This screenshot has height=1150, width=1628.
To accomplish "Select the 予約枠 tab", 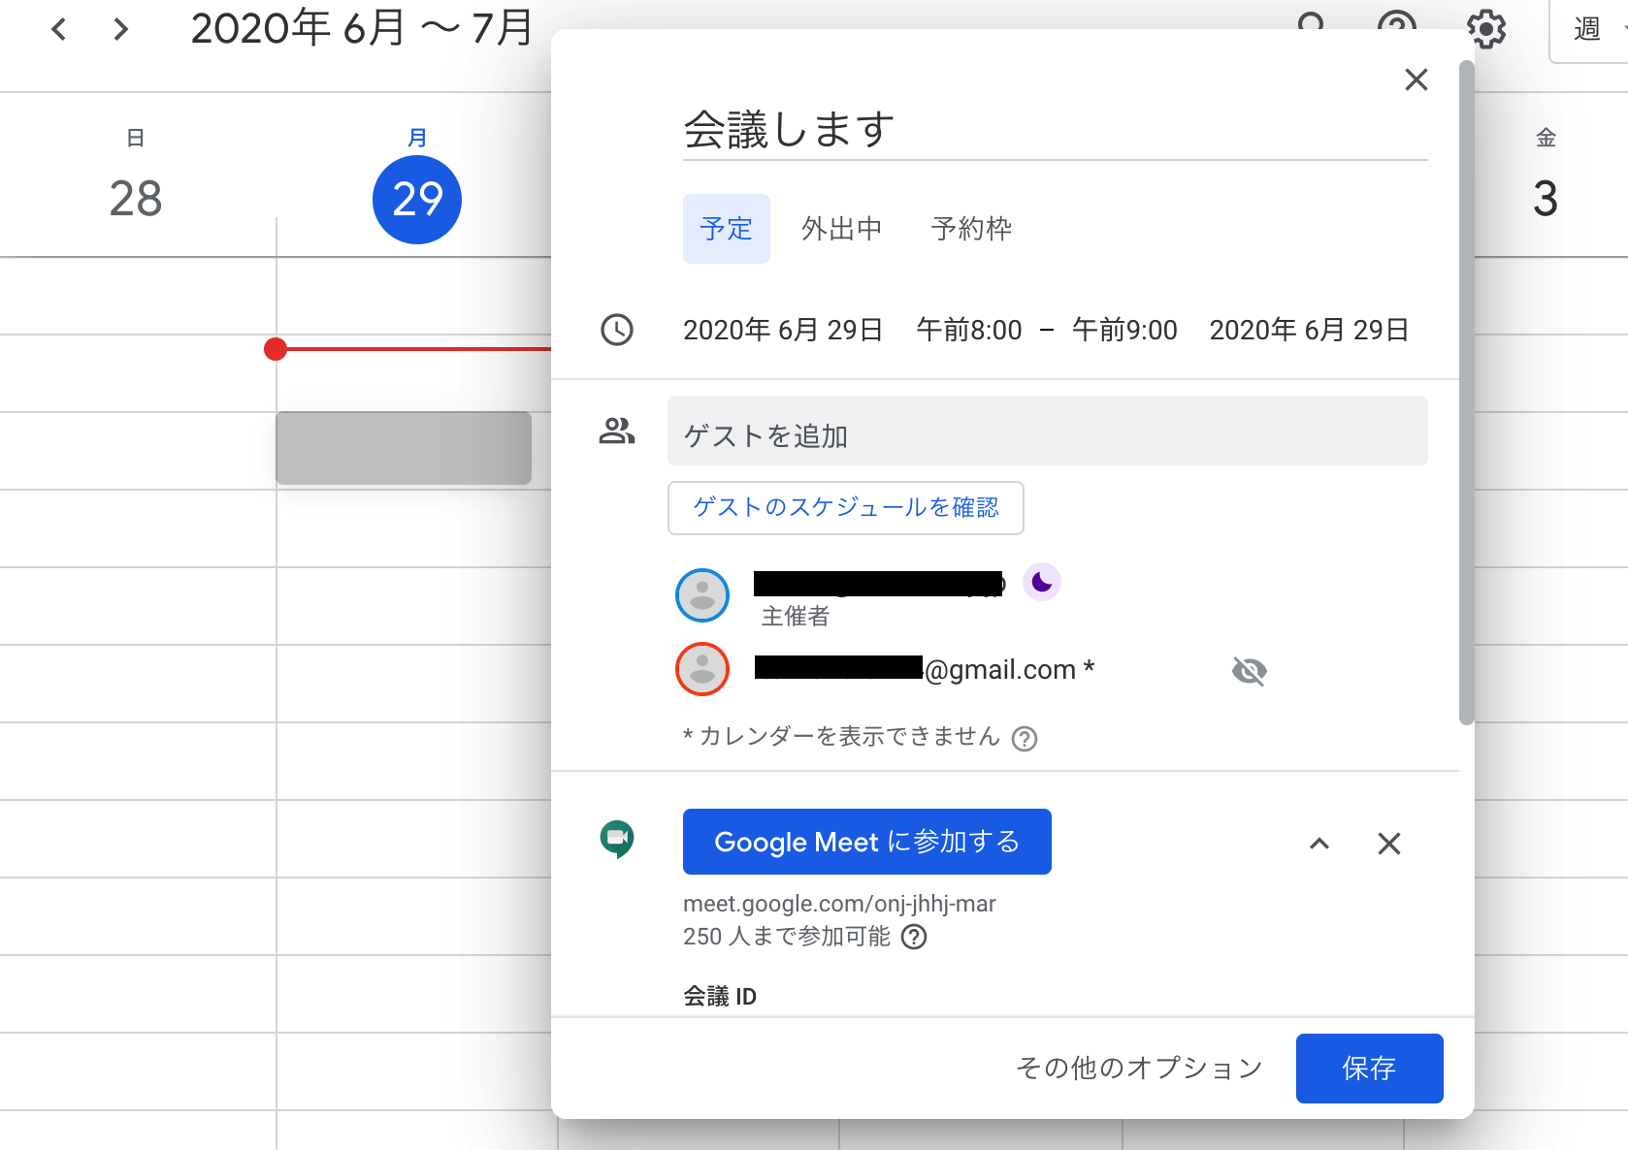I will pos(969,229).
